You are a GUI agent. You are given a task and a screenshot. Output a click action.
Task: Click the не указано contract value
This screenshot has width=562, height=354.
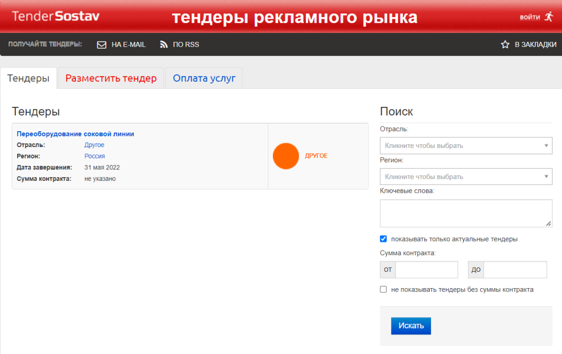100,178
